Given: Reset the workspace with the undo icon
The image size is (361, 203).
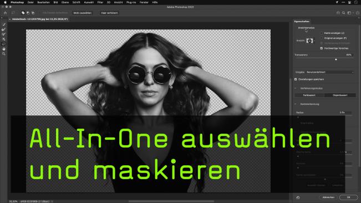Looking at the screenshot, I should coord(298,197).
